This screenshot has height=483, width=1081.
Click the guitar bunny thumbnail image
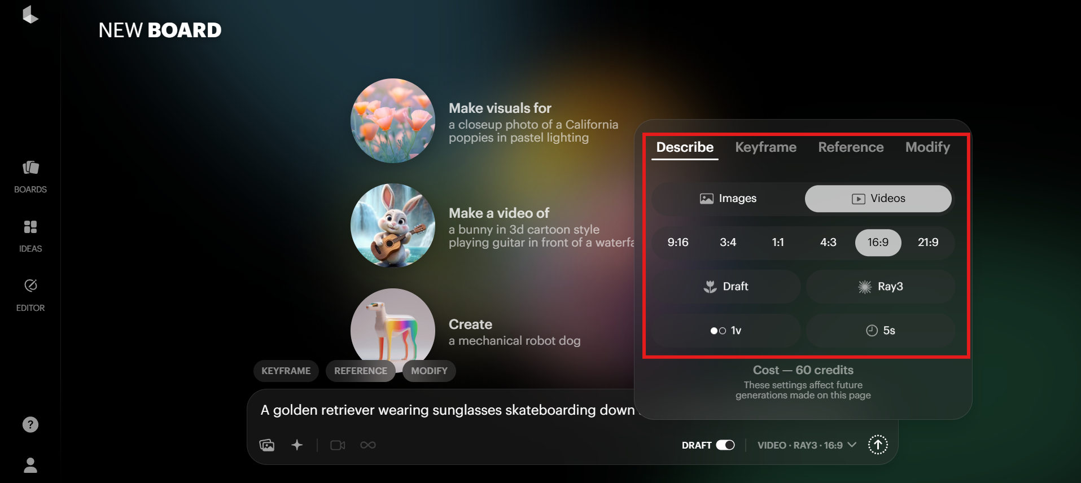(393, 226)
